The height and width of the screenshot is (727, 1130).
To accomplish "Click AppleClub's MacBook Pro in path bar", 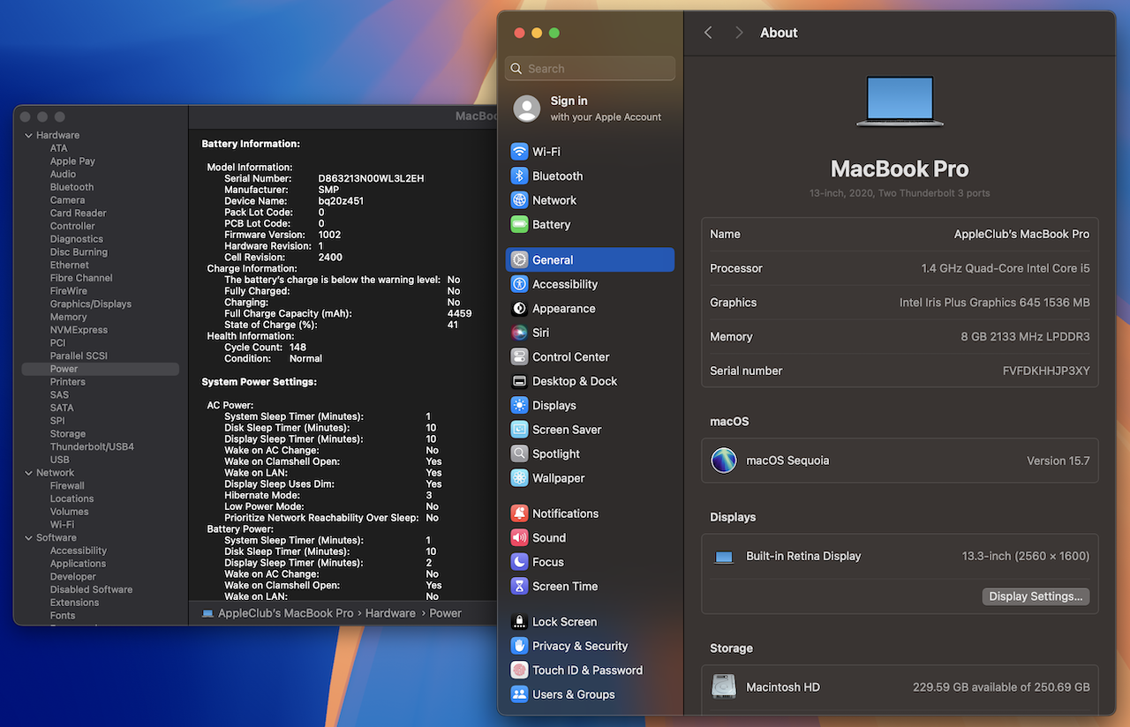I will (286, 613).
